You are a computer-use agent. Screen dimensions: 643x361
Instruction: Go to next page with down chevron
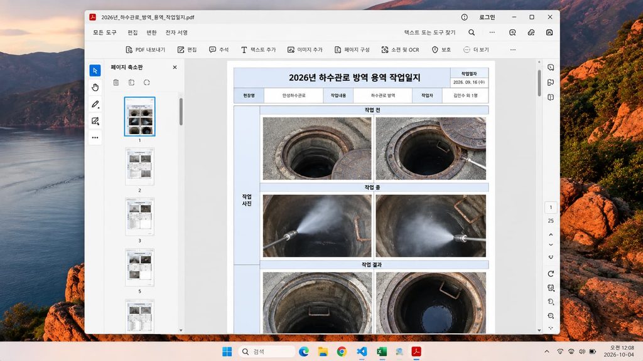[551, 245]
